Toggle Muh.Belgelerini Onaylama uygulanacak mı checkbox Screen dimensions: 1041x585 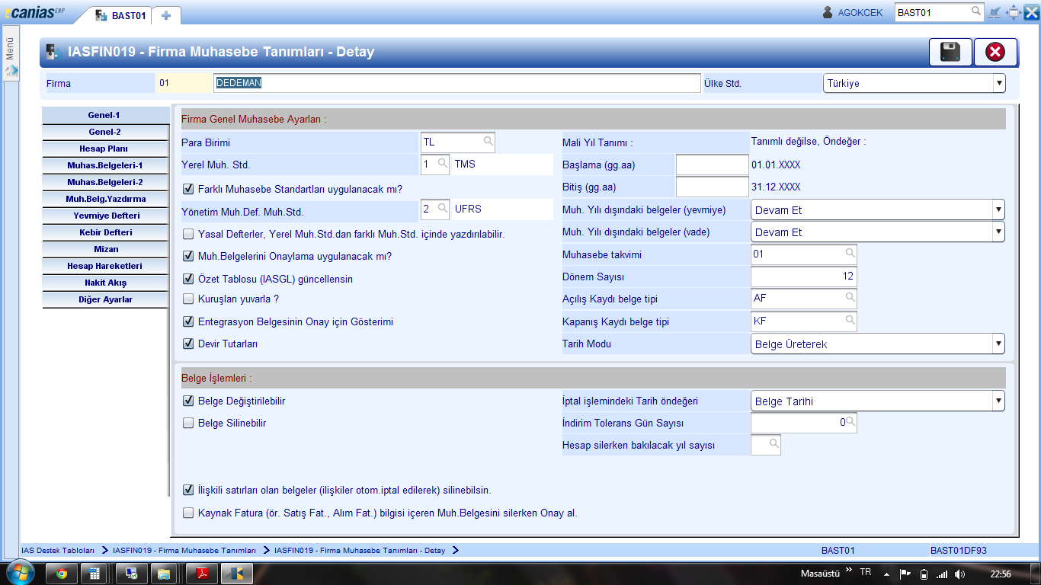[188, 256]
